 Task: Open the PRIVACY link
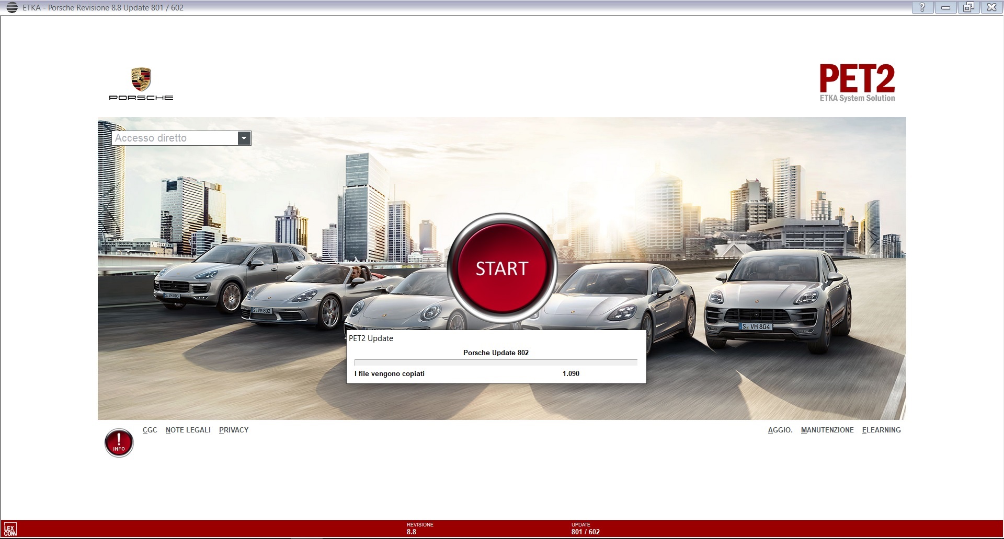click(x=234, y=430)
